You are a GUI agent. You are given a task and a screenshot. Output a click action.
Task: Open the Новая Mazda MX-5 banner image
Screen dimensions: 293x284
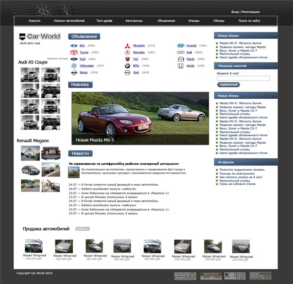pos(140,118)
